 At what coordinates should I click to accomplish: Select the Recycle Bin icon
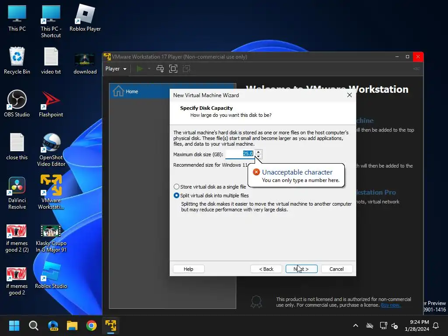pyautogui.click(x=17, y=60)
